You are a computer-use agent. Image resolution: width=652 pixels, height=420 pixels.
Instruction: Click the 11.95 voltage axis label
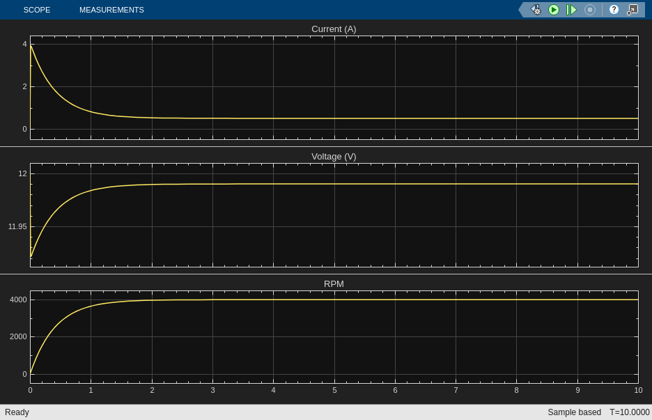(x=17, y=226)
